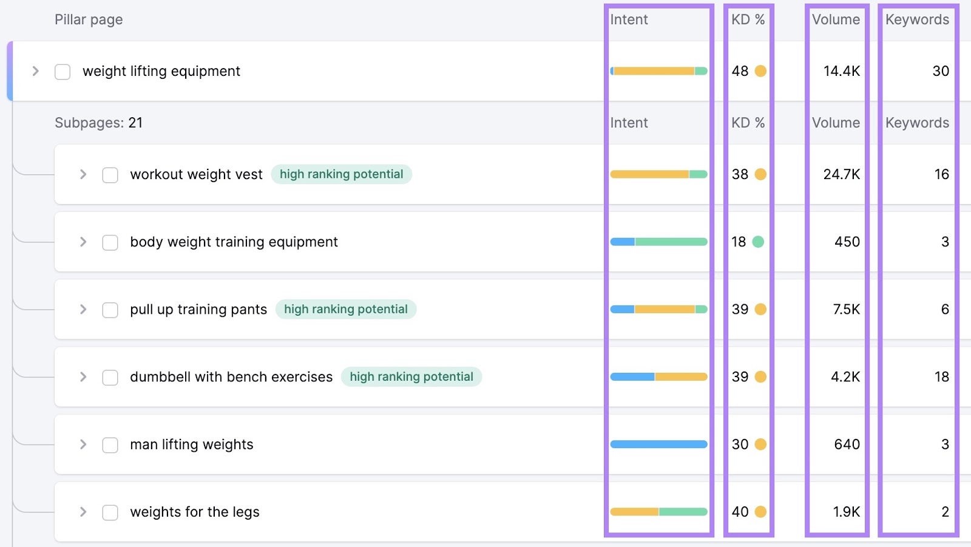The image size is (971, 547).
Task: Tick the checkbox for dumbbell with bench exercises
Action: [x=110, y=376]
